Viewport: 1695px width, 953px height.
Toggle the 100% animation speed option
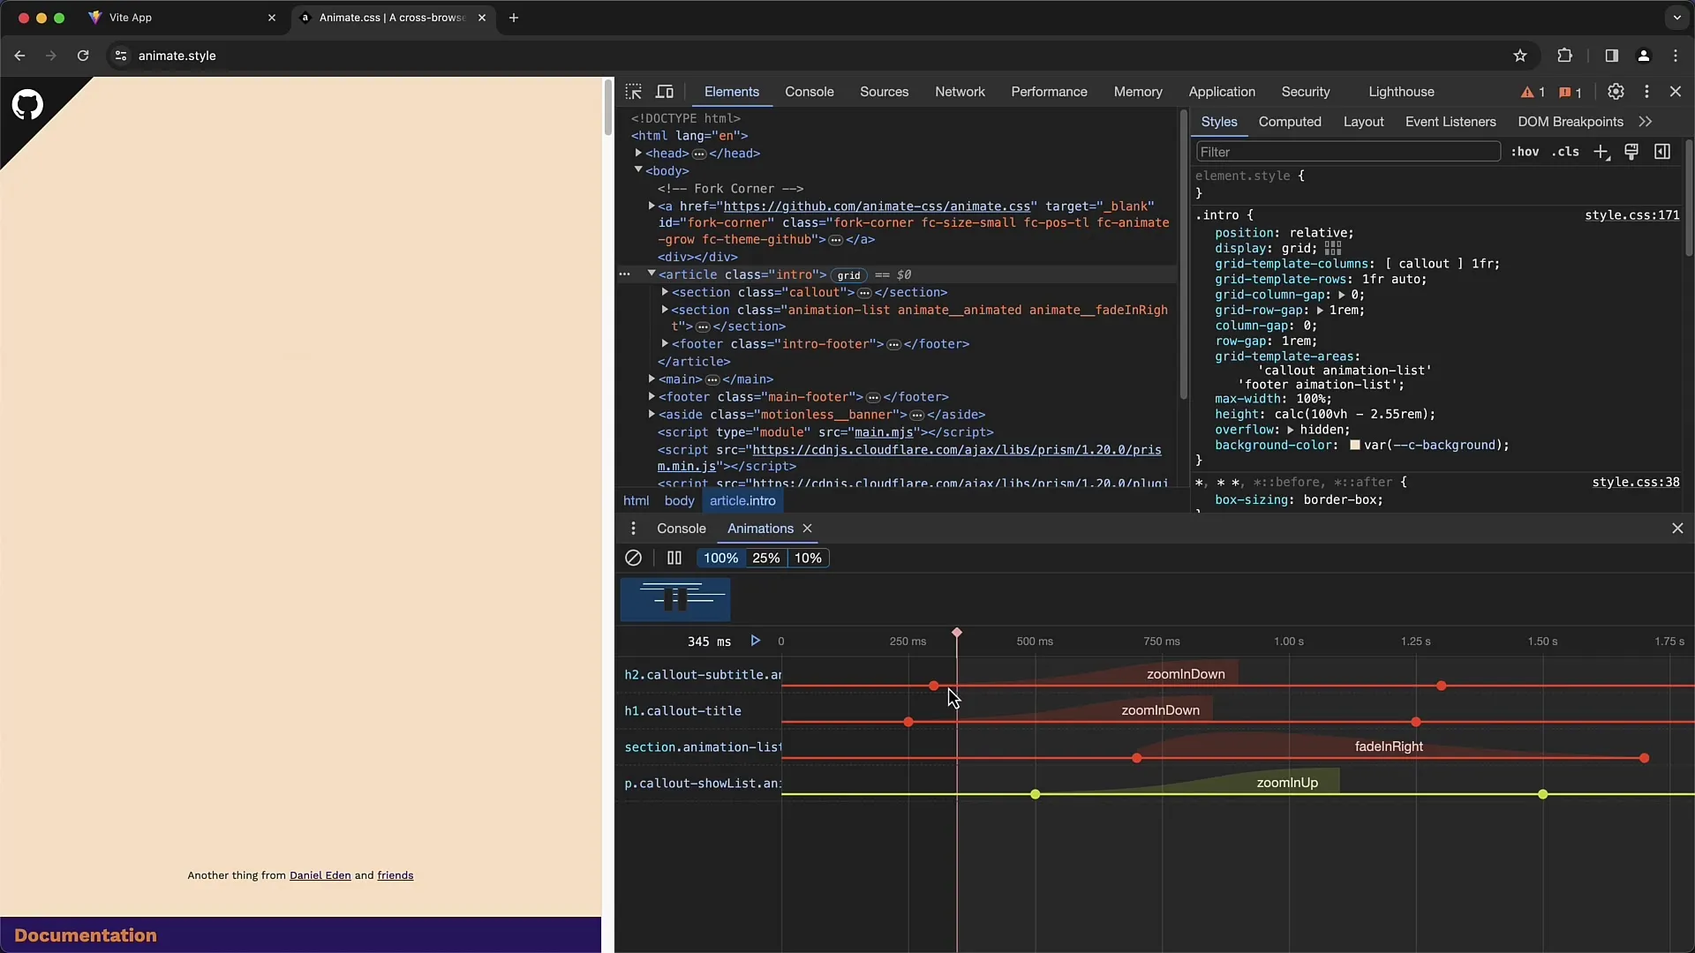click(x=719, y=558)
